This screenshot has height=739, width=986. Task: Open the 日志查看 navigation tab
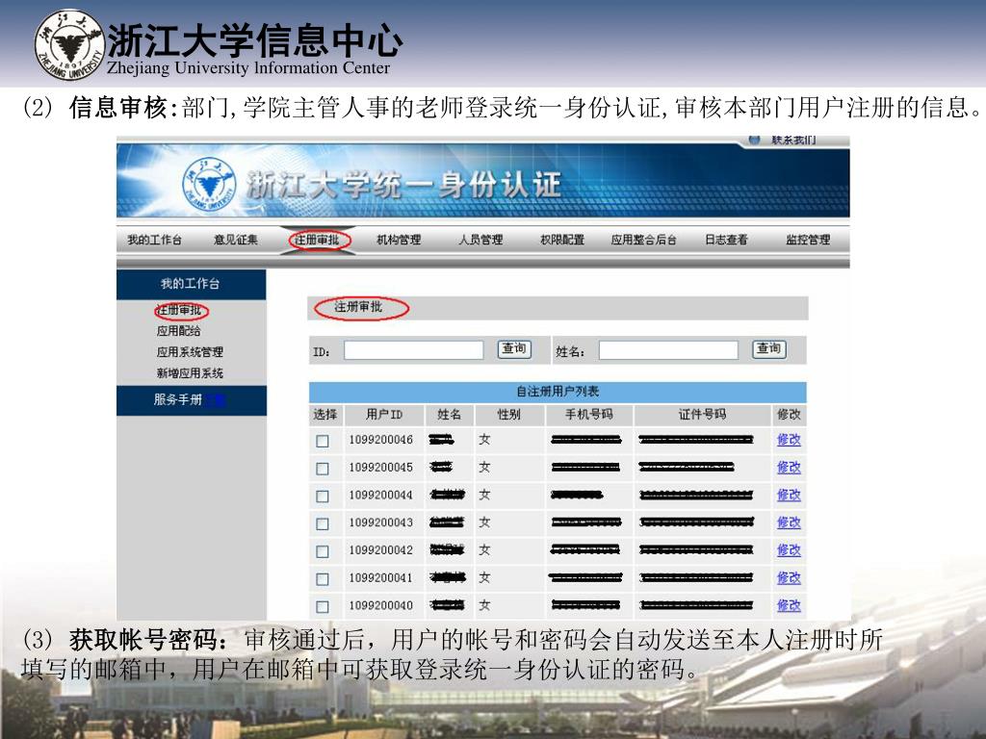click(x=726, y=240)
